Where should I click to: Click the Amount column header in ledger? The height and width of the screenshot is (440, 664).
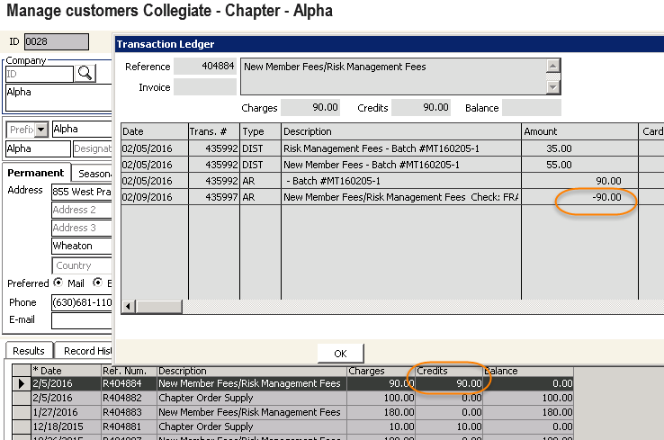click(579, 131)
